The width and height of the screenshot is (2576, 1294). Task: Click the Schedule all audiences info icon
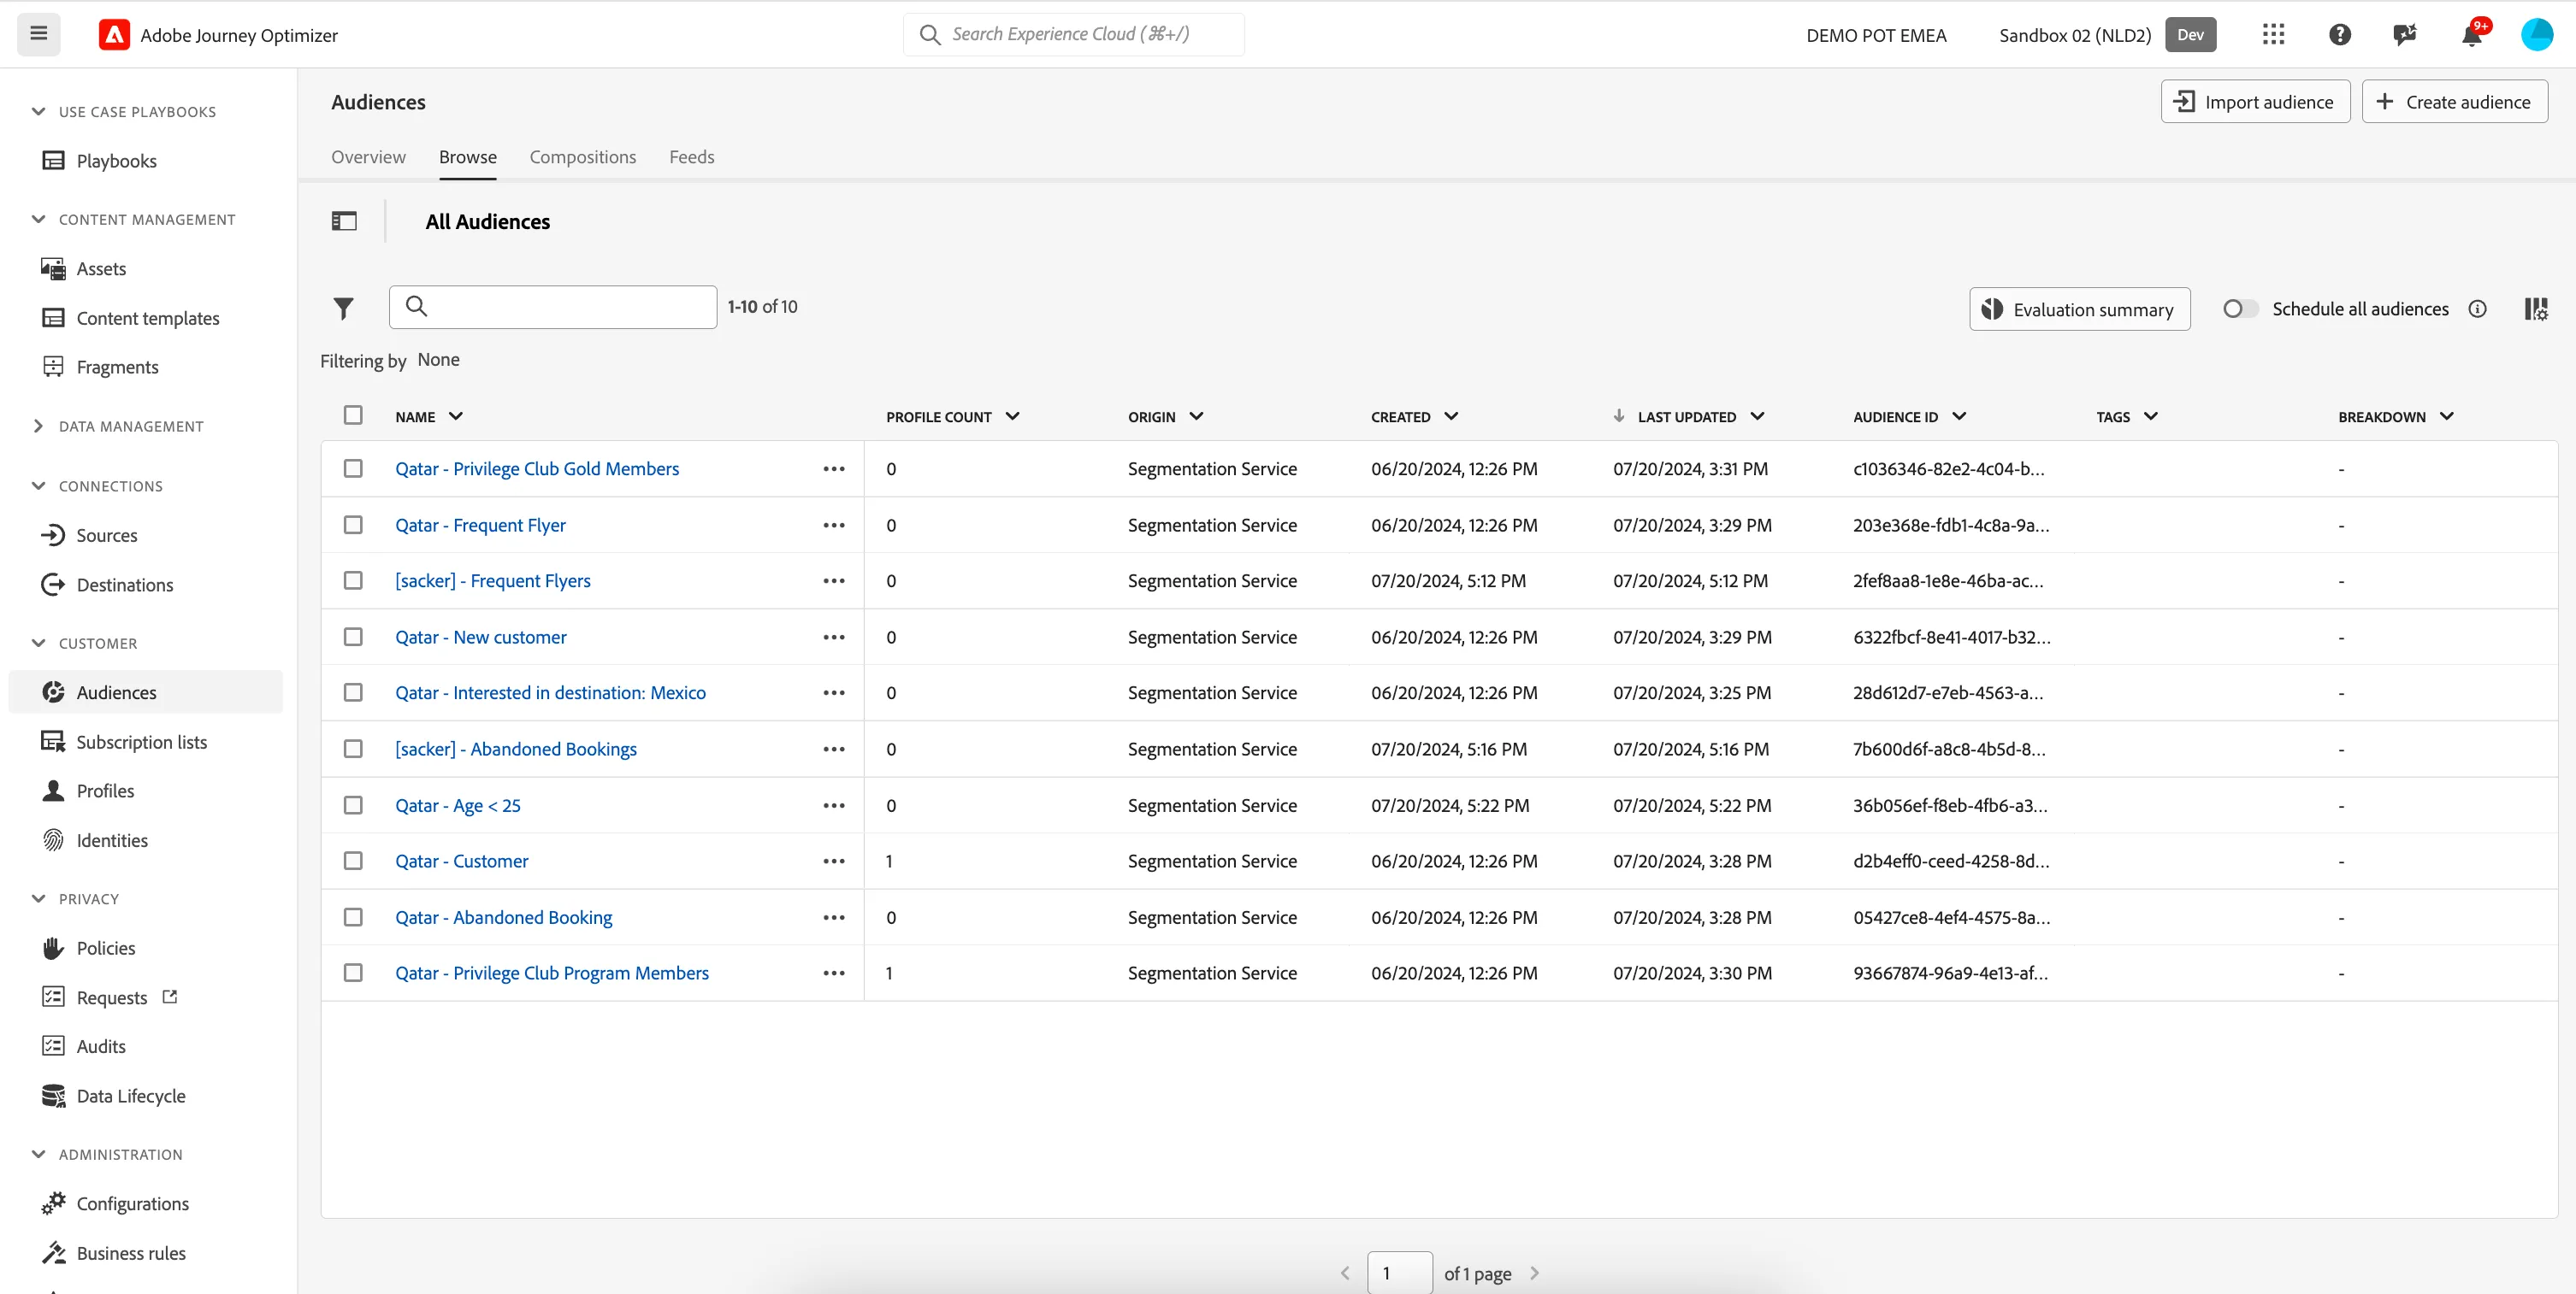click(2477, 309)
